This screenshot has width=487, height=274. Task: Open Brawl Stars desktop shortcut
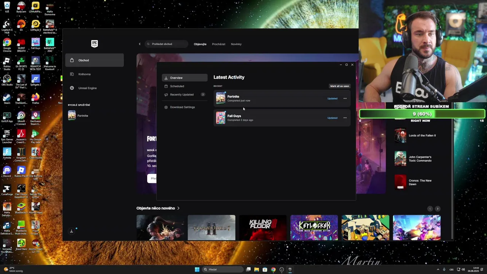pos(21,245)
